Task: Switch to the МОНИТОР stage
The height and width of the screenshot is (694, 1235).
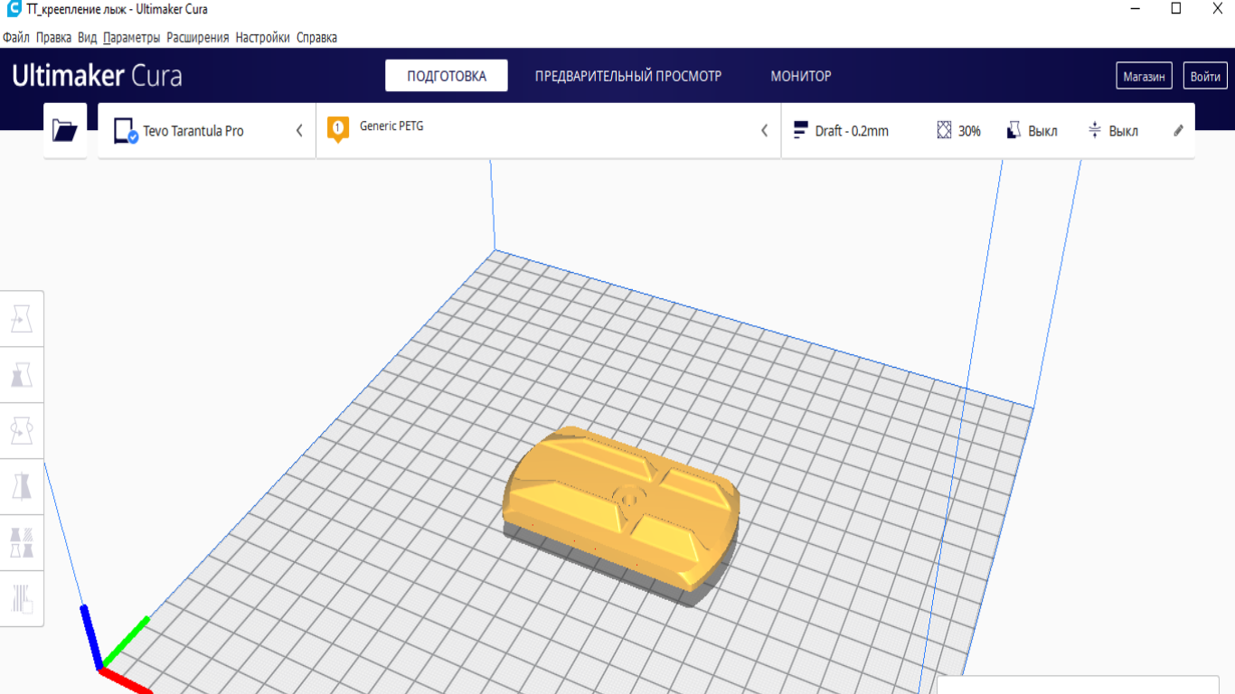Action: click(x=801, y=76)
